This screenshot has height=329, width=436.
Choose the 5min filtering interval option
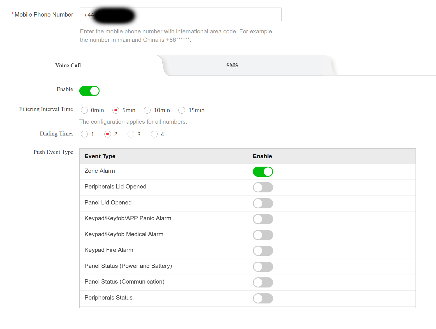[x=116, y=110]
